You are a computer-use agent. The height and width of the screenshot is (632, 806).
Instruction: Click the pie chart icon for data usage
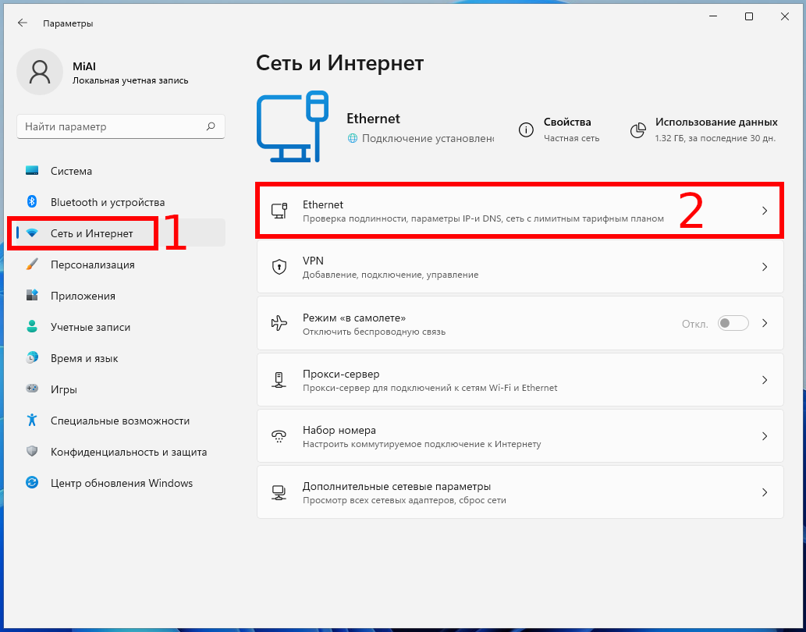tap(638, 130)
